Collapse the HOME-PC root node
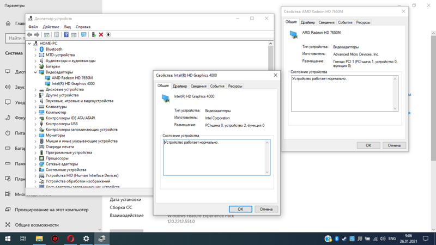Screen dimensions: 436x245 pos(29,44)
